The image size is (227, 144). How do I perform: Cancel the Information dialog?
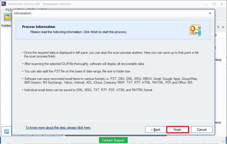coord(202,130)
